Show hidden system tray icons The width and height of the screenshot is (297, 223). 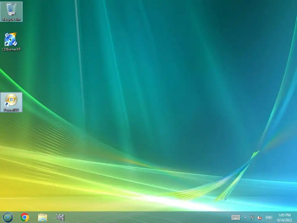click(x=245, y=217)
